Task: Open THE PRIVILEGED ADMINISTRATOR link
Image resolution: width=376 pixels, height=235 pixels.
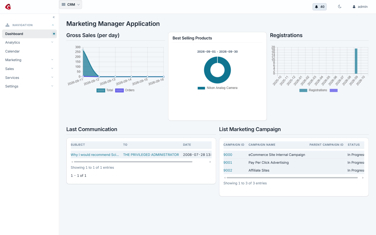Action: (x=151, y=155)
